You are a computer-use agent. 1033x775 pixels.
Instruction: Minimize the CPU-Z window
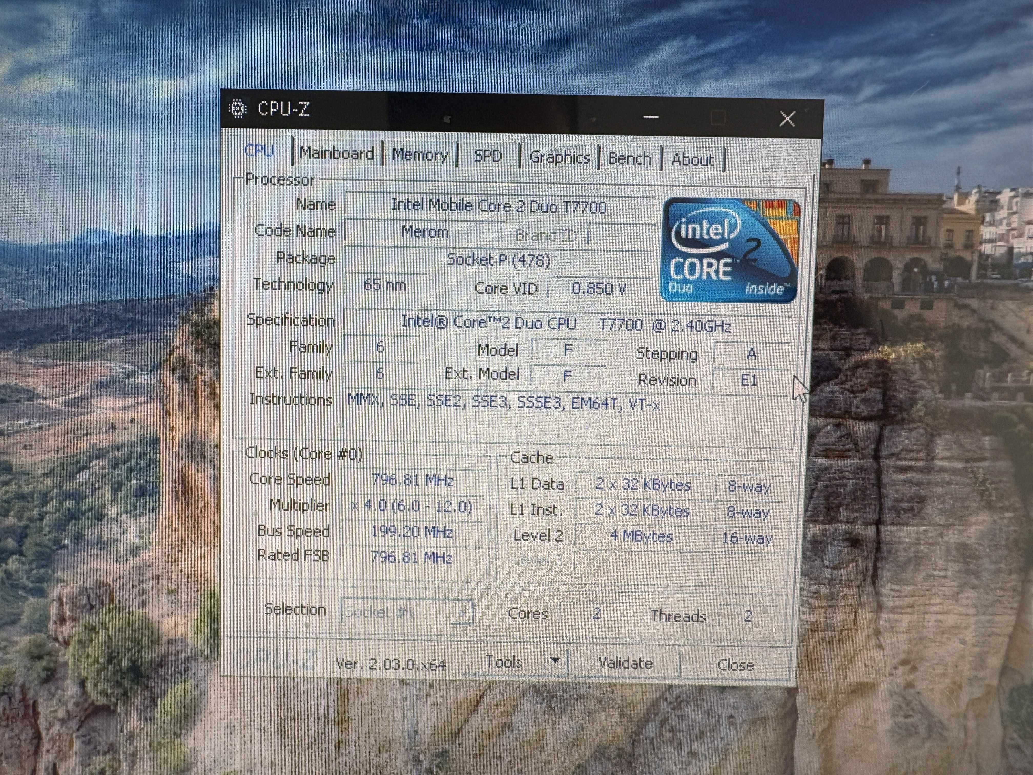[x=651, y=116]
